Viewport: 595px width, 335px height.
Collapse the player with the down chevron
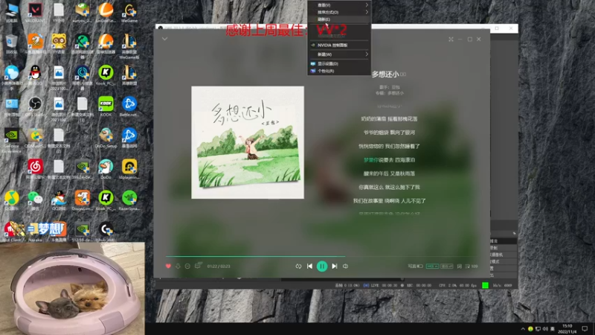(164, 39)
